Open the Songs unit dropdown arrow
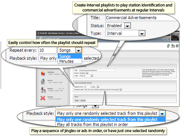The image size is (183, 139). 78,50
